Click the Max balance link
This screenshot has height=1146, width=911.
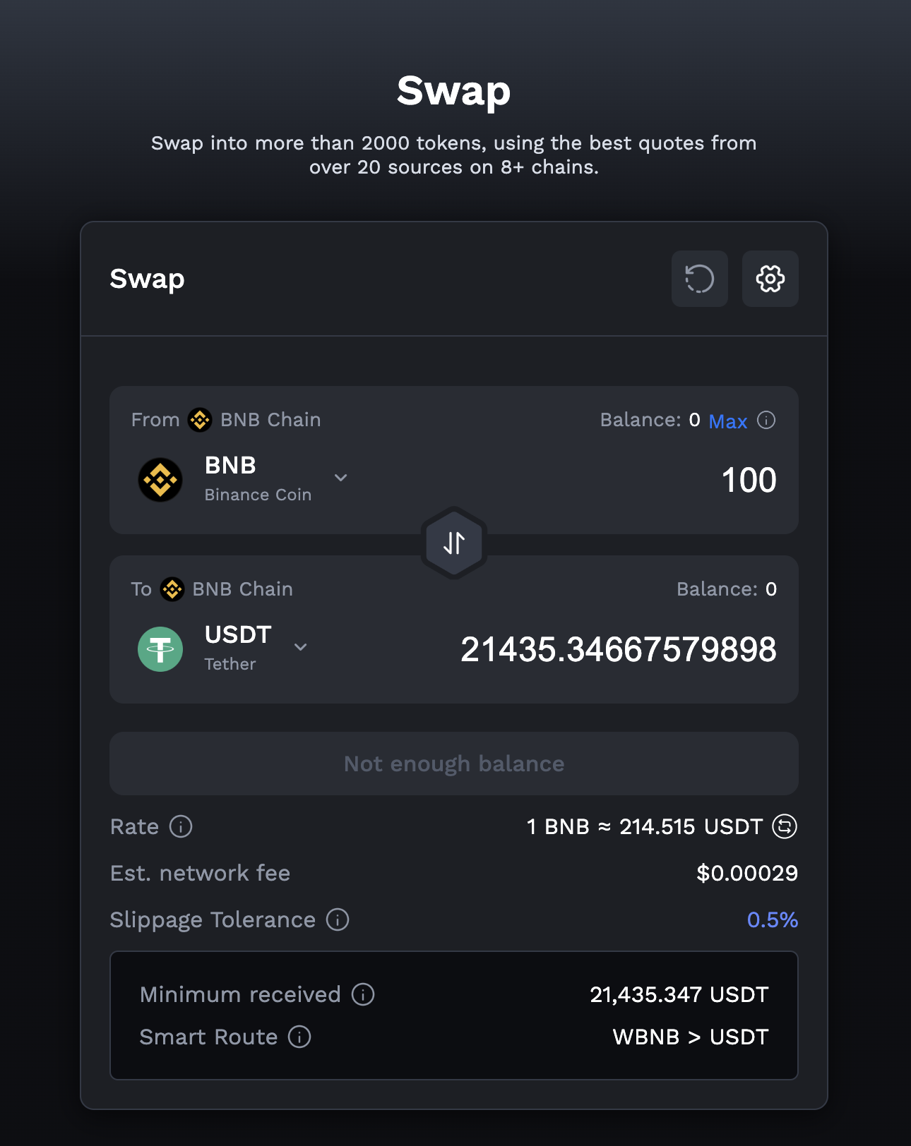(727, 421)
